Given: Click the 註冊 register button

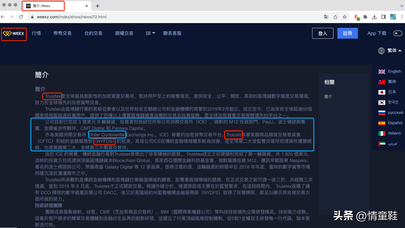Looking at the screenshot, I should [348, 33].
